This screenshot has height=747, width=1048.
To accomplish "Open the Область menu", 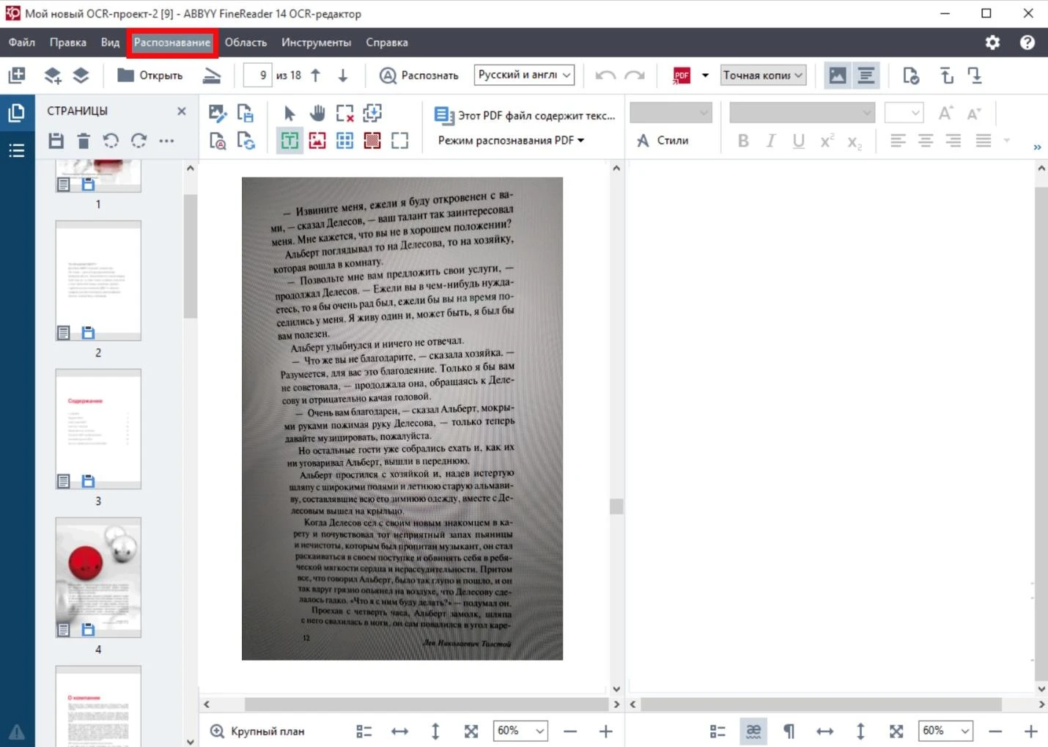I will 246,43.
